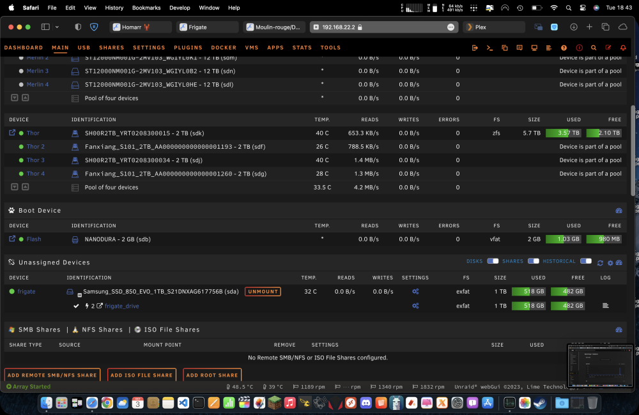Click the help question mark icon
Image resolution: width=639 pixels, height=415 pixels.
(x=564, y=48)
